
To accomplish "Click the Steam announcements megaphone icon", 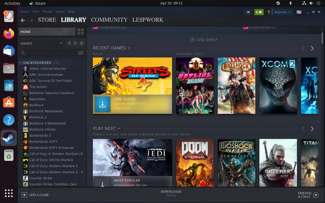I will (248, 12).
